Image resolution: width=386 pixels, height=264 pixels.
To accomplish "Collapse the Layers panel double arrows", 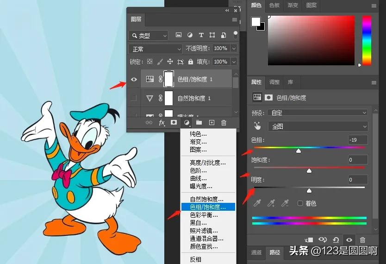I will pos(227,10).
